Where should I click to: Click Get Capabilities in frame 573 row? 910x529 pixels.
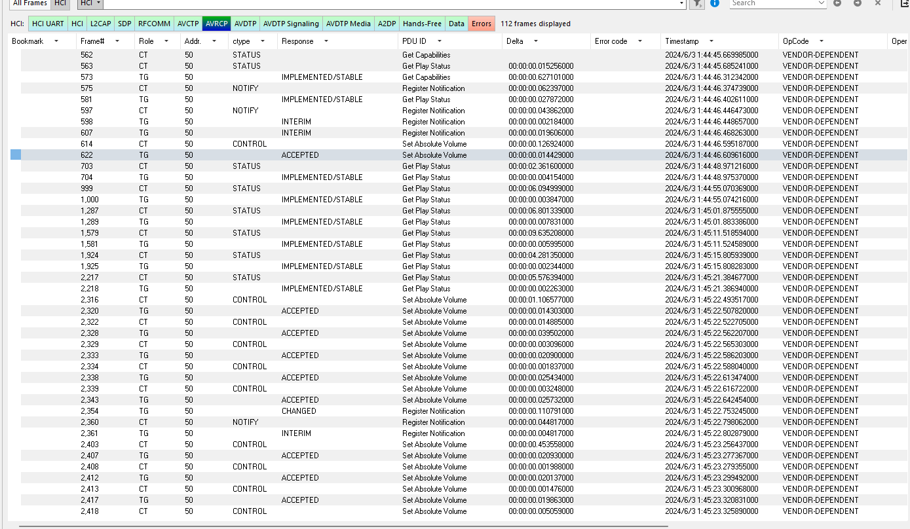(x=426, y=77)
